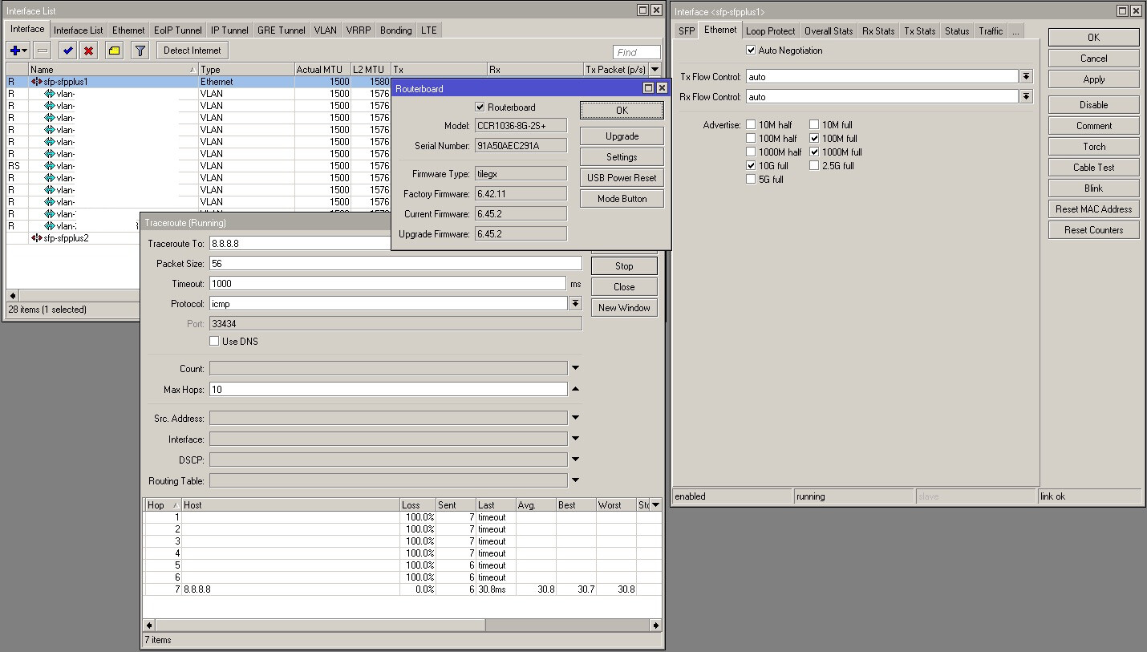Open the Loop Protect tab
The height and width of the screenshot is (652, 1147).
coord(770,31)
